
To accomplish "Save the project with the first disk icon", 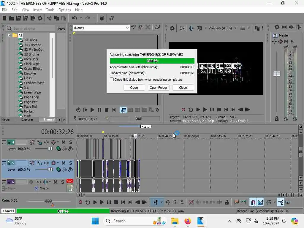I will coord(19,18).
